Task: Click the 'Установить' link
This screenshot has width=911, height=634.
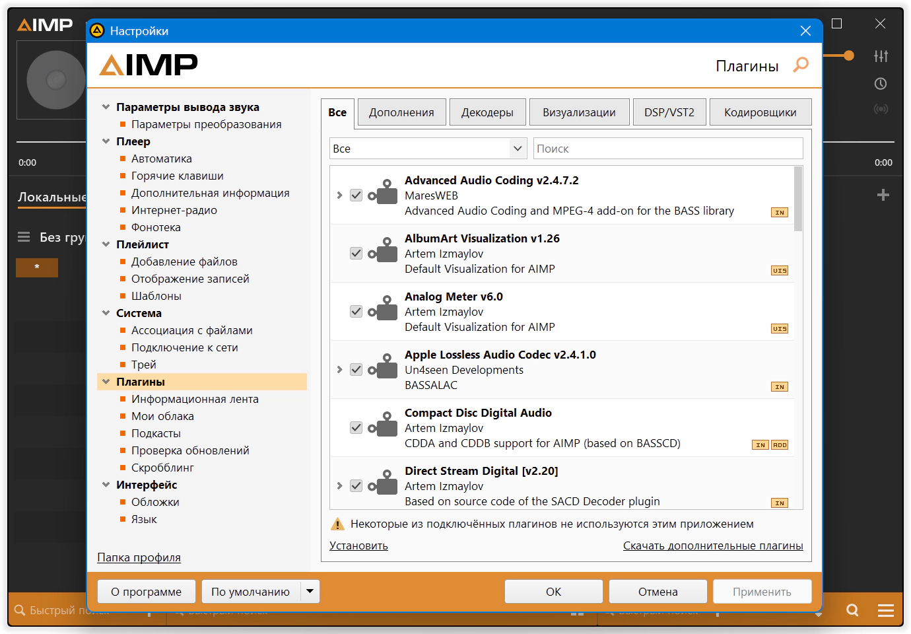Action: coord(358,546)
